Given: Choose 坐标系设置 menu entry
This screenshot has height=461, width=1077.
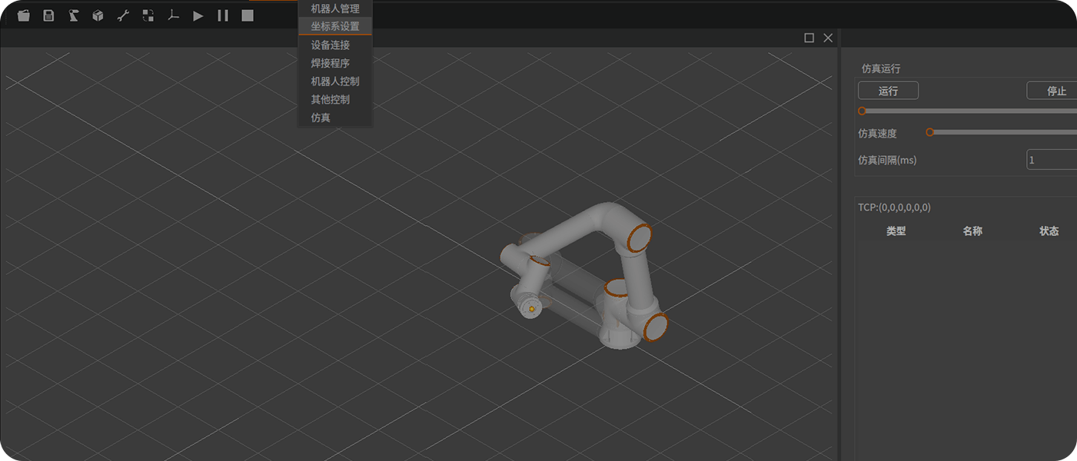Looking at the screenshot, I should point(334,26).
